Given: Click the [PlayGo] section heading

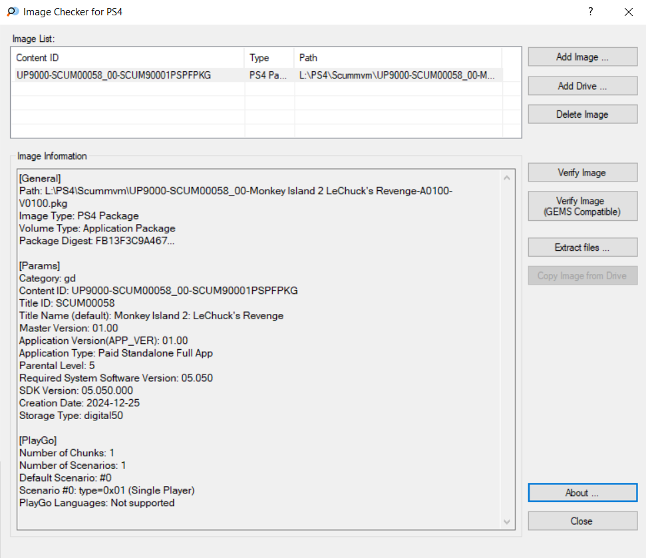Looking at the screenshot, I should click(x=38, y=440).
